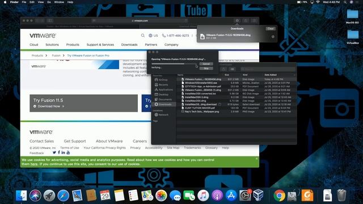The image size is (363, 204).
Task: Open Launchpad from the Dock
Action: coord(49,195)
